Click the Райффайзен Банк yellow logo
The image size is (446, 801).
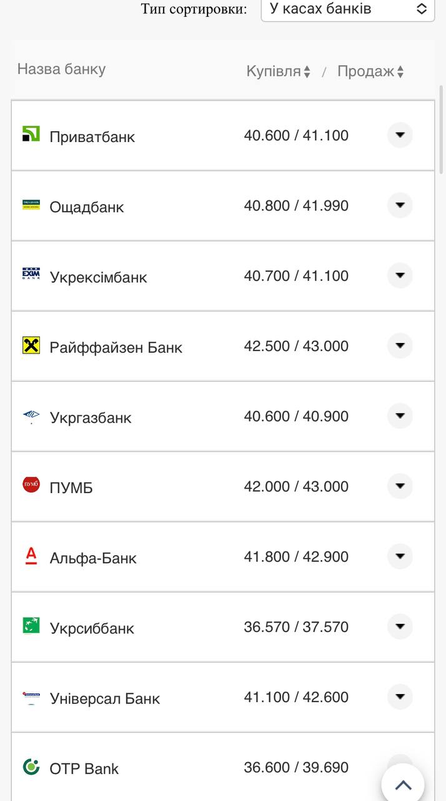pyautogui.click(x=31, y=345)
